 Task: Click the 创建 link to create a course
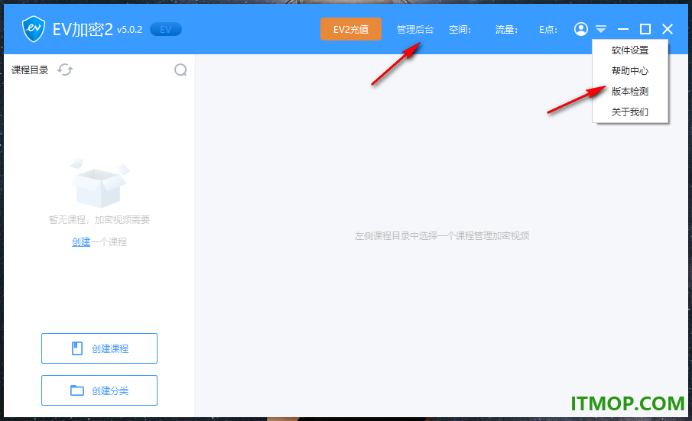(x=81, y=241)
